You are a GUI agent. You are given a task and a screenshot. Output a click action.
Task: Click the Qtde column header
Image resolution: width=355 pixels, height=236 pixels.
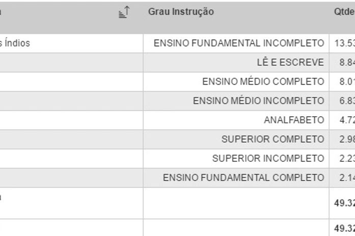[x=344, y=12]
